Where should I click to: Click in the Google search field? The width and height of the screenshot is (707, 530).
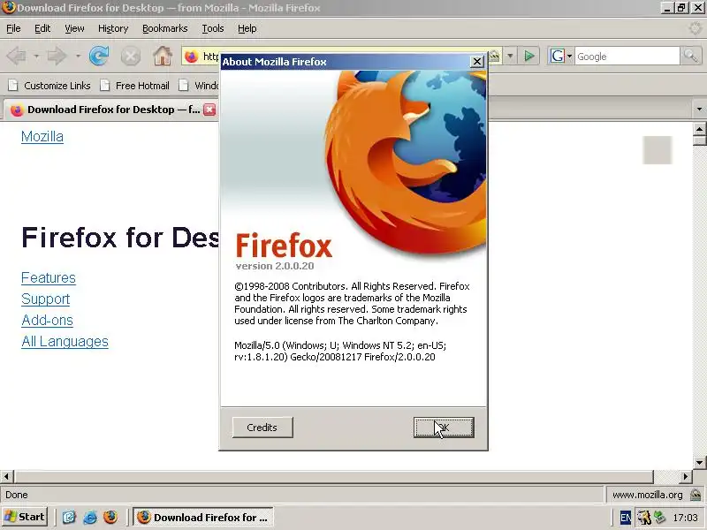coord(627,57)
